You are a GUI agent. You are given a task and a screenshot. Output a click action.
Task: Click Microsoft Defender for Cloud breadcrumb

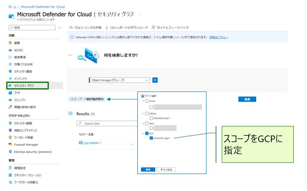click(x=43, y=7)
